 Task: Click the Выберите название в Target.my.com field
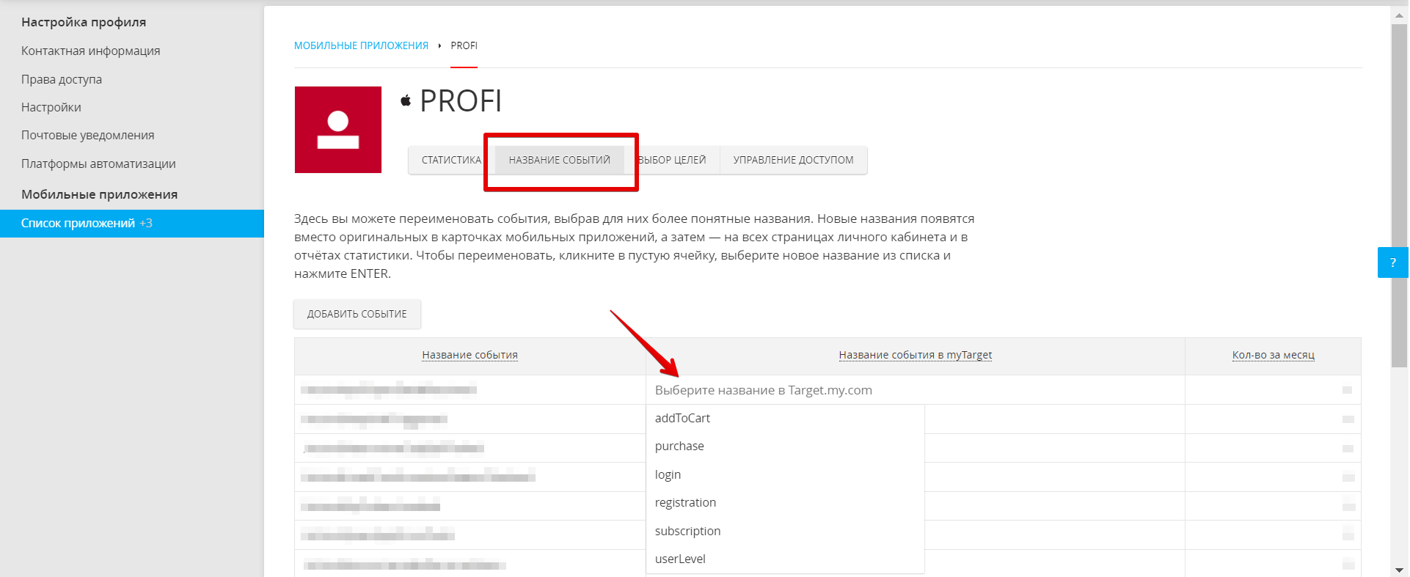click(x=916, y=390)
